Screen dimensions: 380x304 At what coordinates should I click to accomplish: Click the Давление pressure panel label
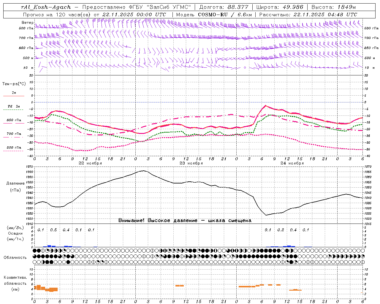click(x=15, y=183)
